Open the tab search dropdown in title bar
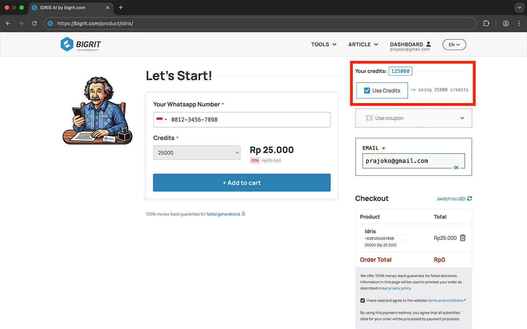 coord(519,7)
